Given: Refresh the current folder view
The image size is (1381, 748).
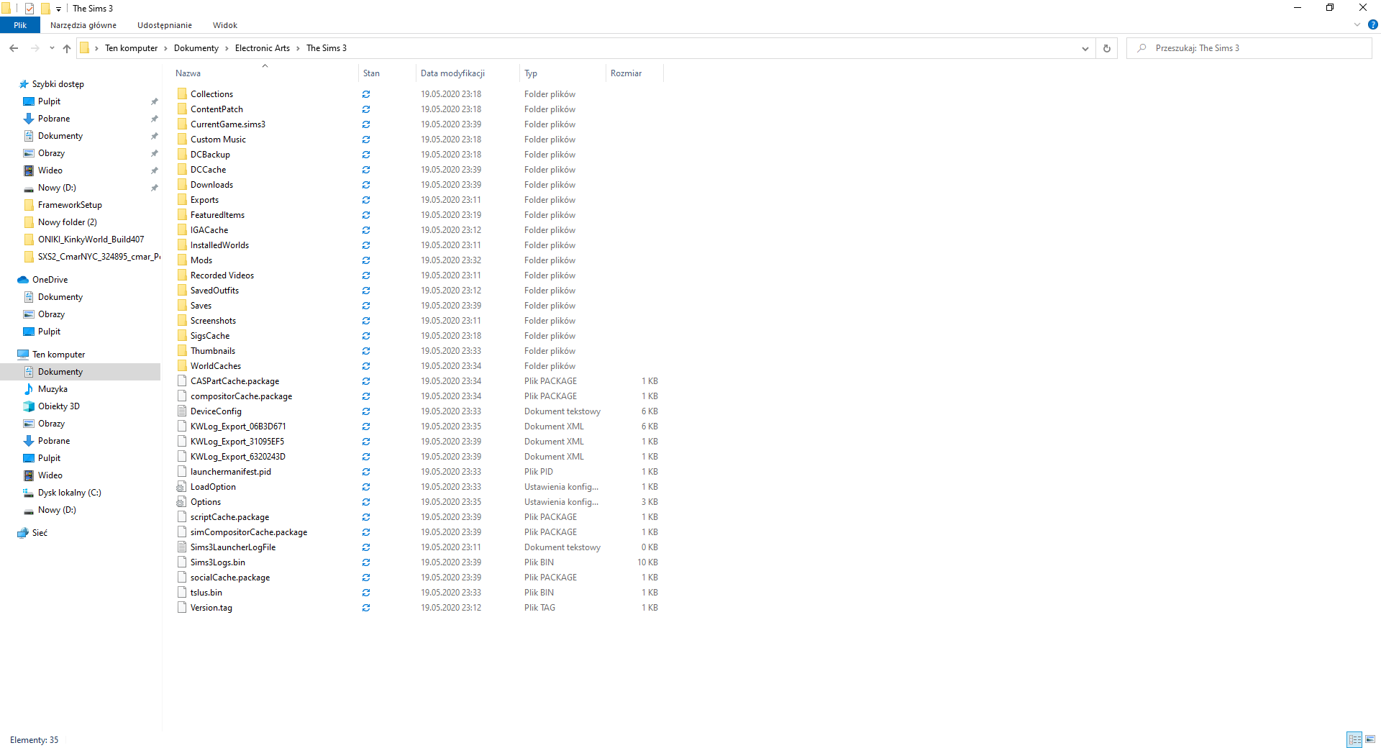Looking at the screenshot, I should click(x=1107, y=48).
